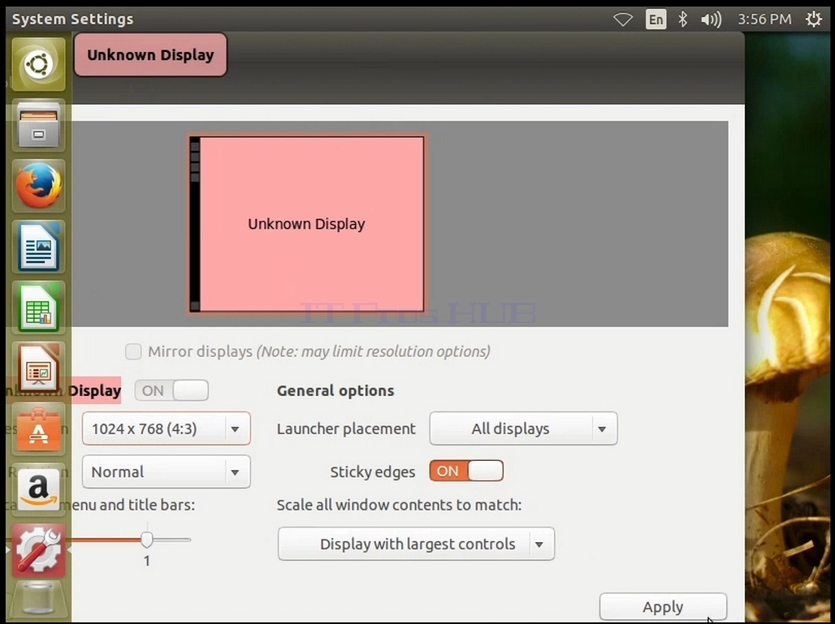Check the Mirror displays checkbox

click(x=133, y=351)
